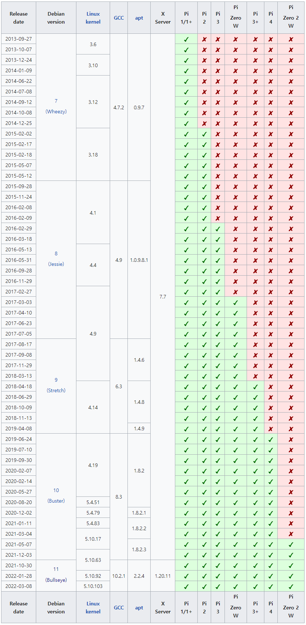Click Pi 2 check mark in 2015-02-02 row

[204, 134]
